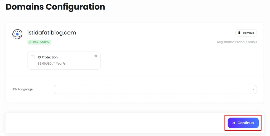Open the ID Protection info icon
Screen dimensions: 270x136
pos(96,56)
